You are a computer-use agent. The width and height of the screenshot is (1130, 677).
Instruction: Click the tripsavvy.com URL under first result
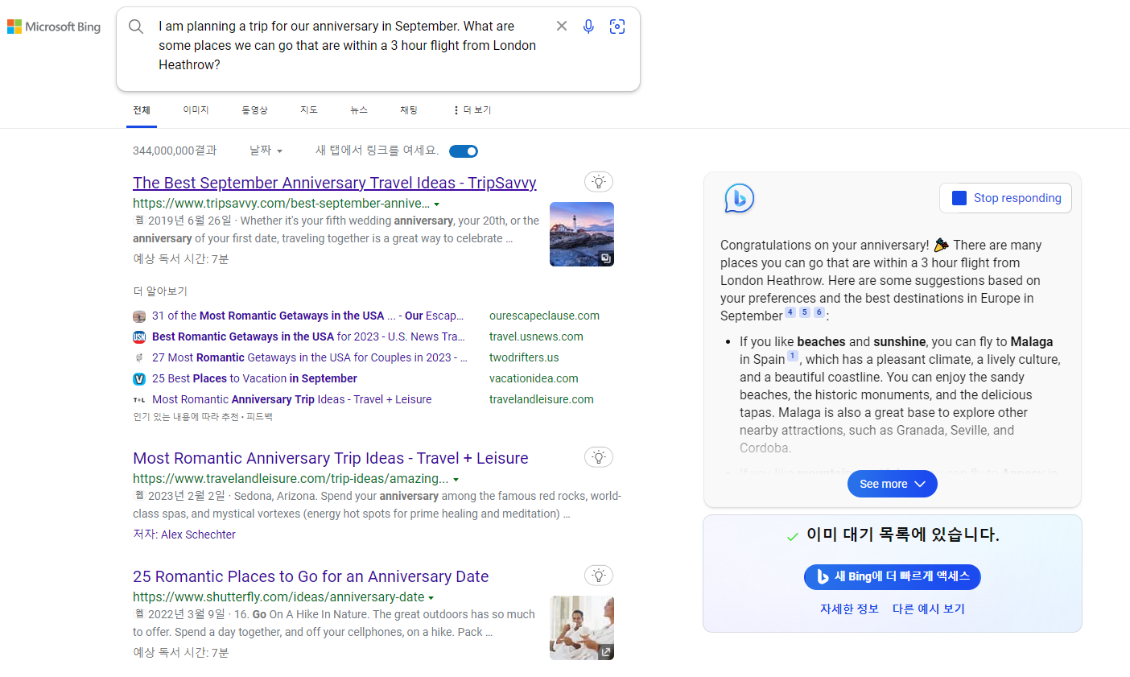[x=281, y=203]
